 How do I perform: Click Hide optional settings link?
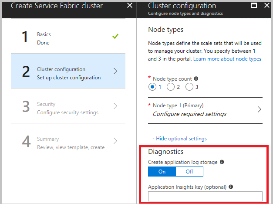point(181,139)
